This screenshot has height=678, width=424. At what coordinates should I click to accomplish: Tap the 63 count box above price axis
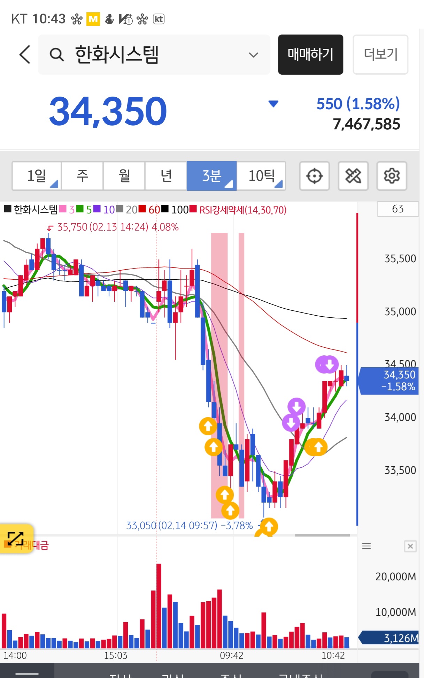(398, 209)
